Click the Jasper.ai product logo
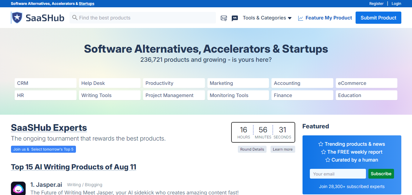The height and width of the screenshot is (195, 412). [18, 188]
